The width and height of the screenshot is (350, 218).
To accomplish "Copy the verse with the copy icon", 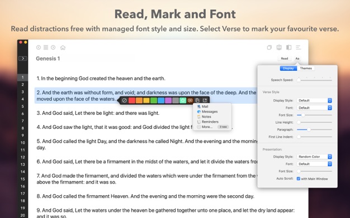I will 197,100.
